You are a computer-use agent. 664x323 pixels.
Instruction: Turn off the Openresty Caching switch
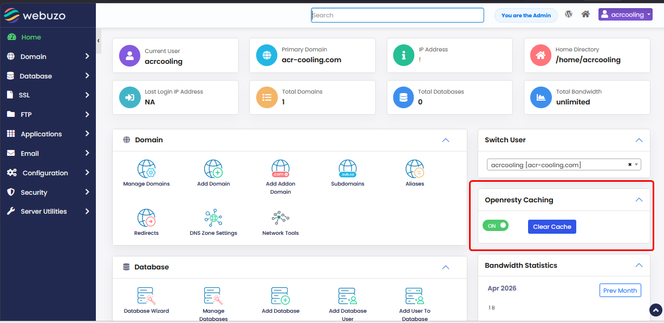[496, 226]
